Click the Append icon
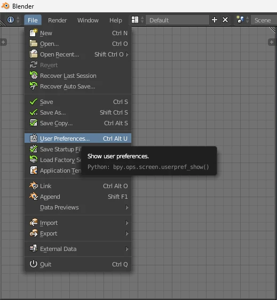Screen dimensions: 277x300 tap(34, 196)
